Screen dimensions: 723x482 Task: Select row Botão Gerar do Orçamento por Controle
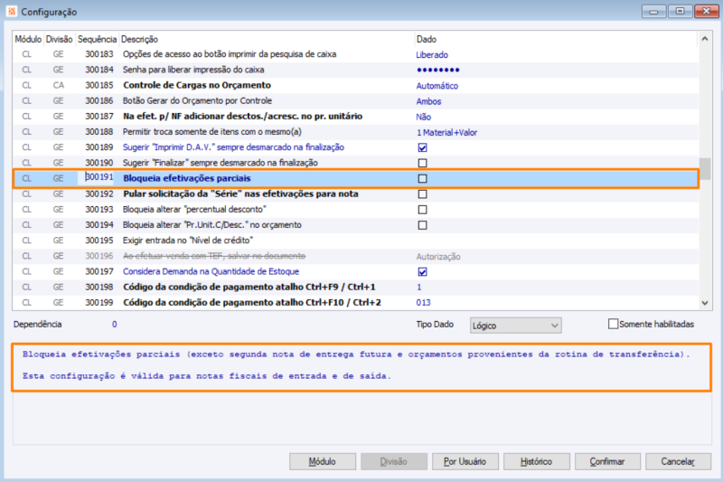[355, 101]
